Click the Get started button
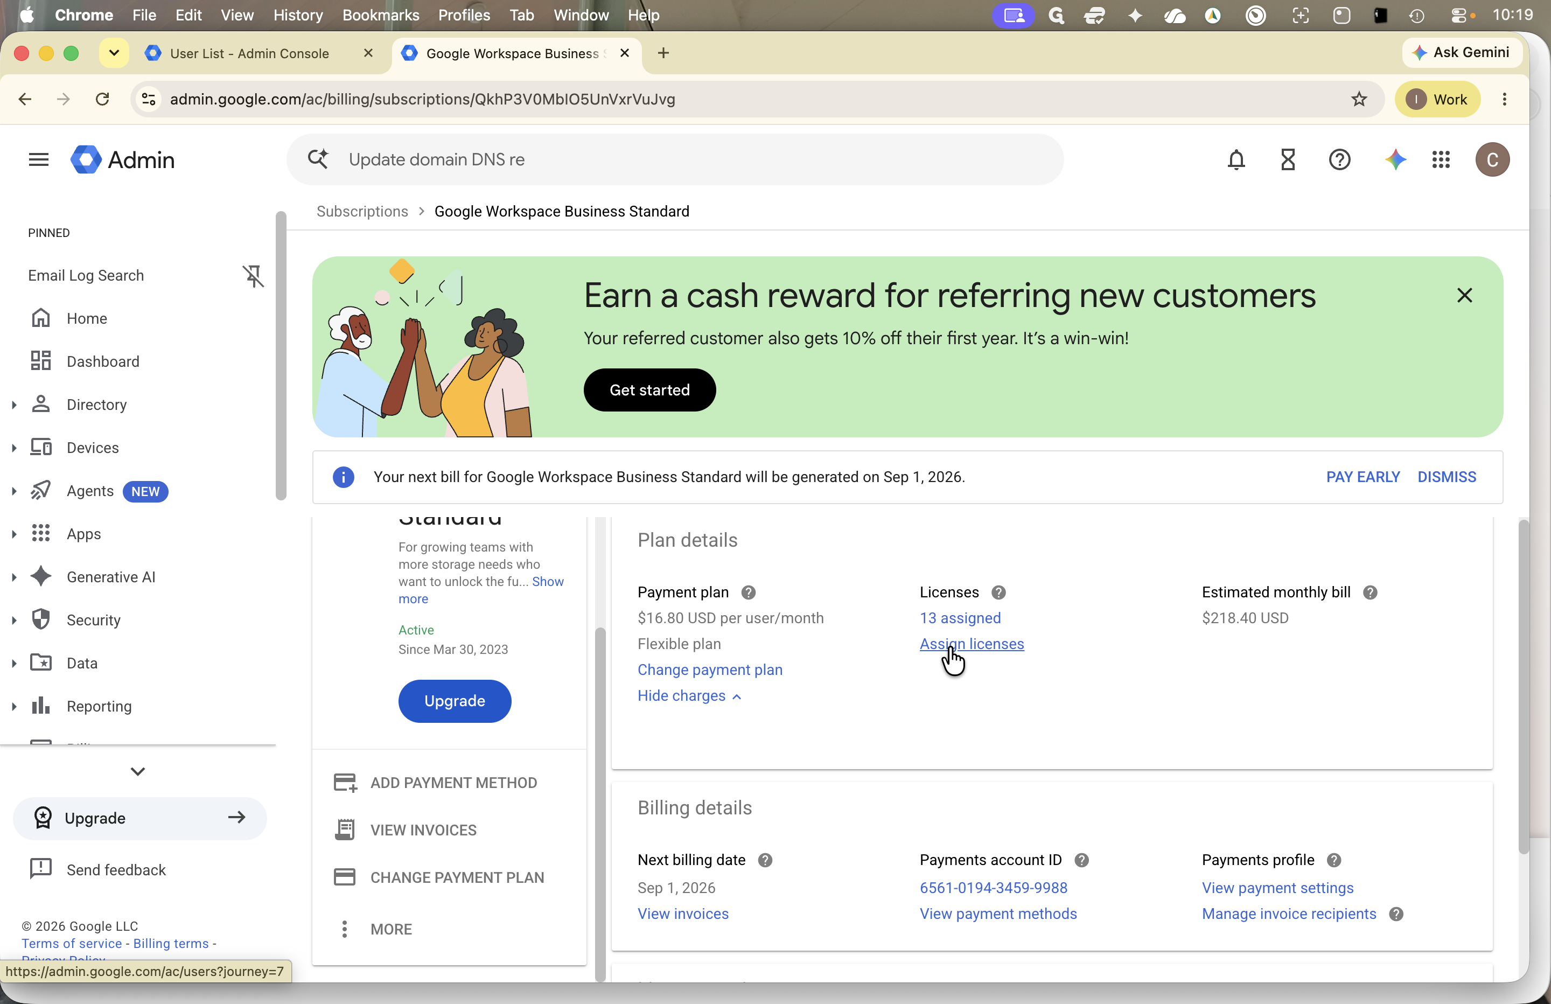Screen dimensions: 1551x1004 649,390
